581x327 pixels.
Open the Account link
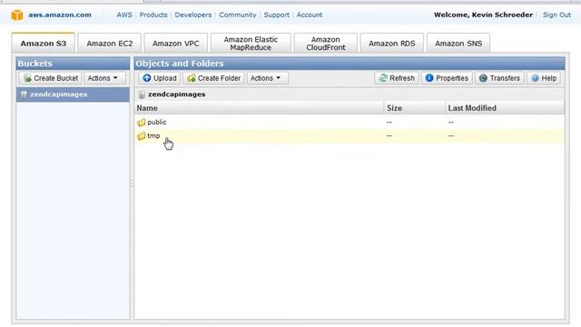pos(309,15)
